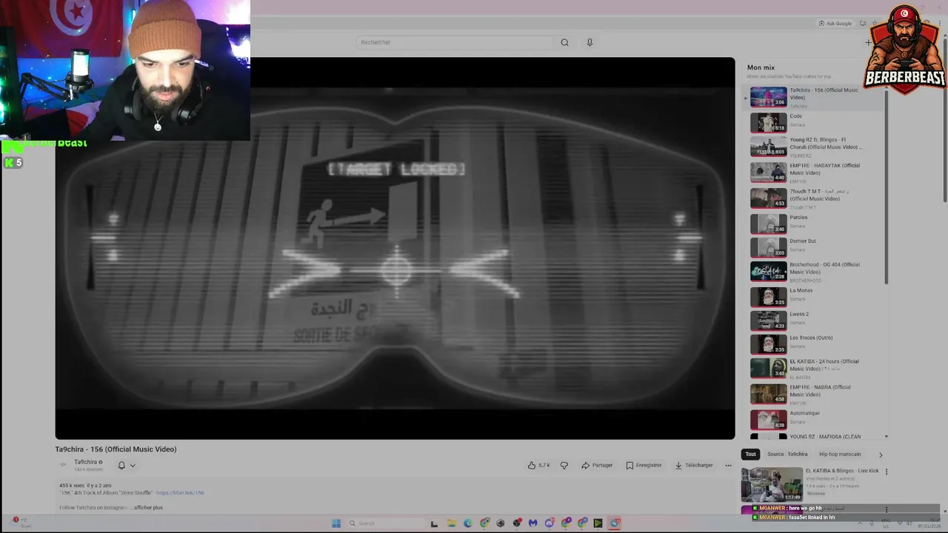Screen dimensions: 948x533
Task: Open the Ta9chira channel name link
Action: coord(86,462)
